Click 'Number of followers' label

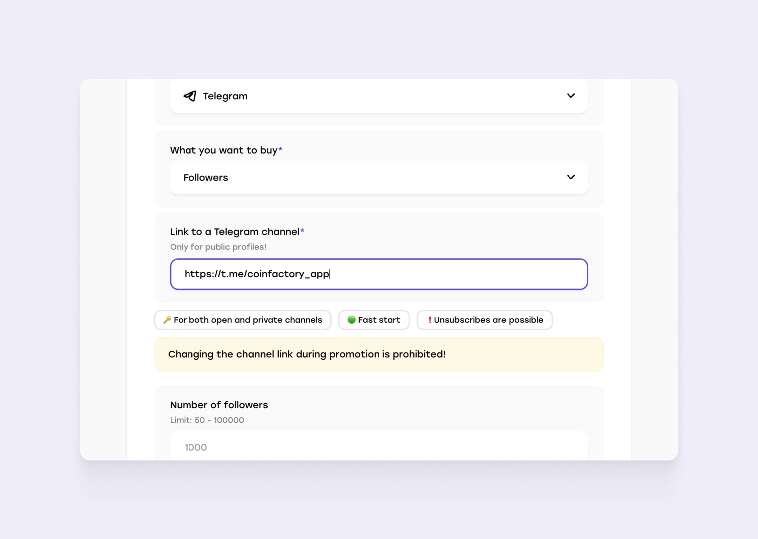coord(219,405)
